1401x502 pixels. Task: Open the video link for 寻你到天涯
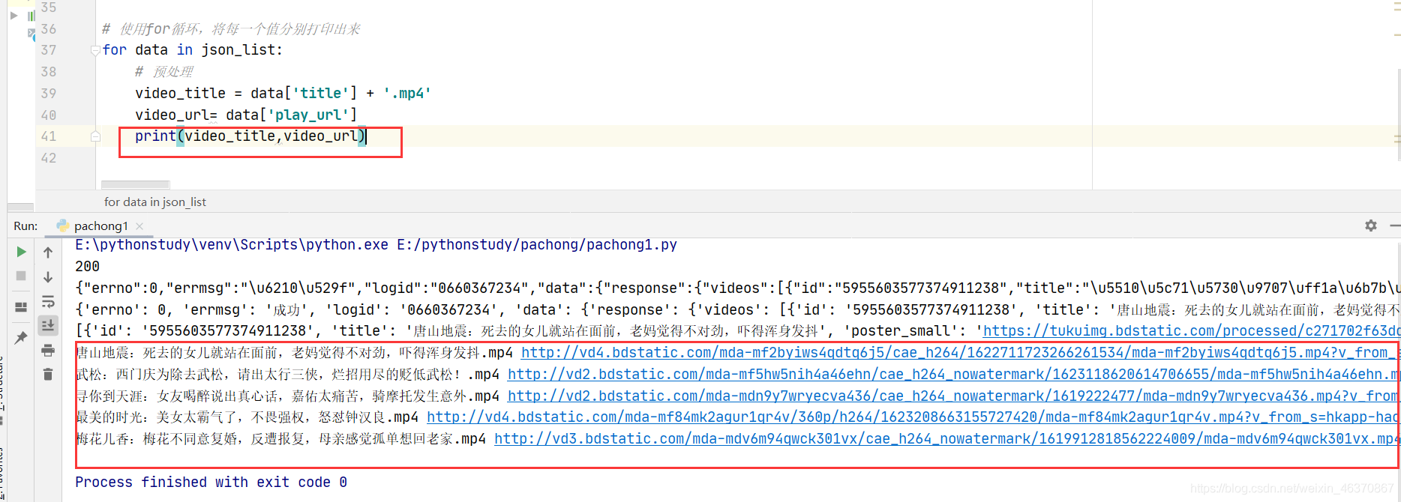click(x=953, y=396)
